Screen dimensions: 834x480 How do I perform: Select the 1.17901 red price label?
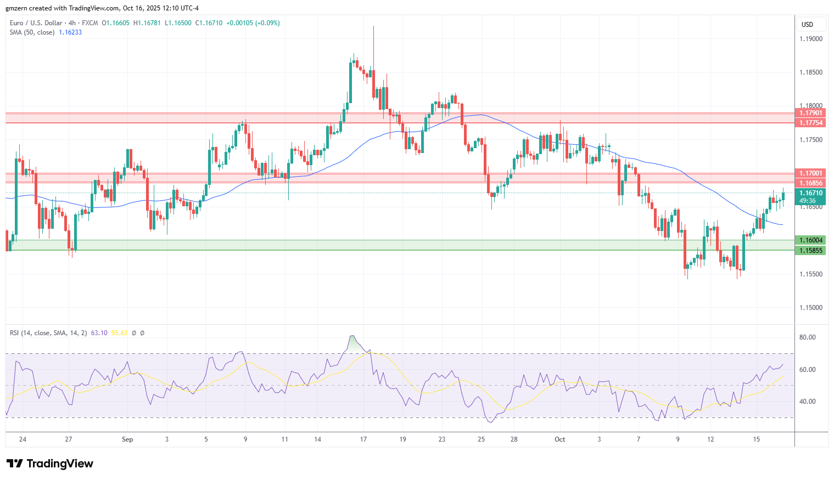811,114
